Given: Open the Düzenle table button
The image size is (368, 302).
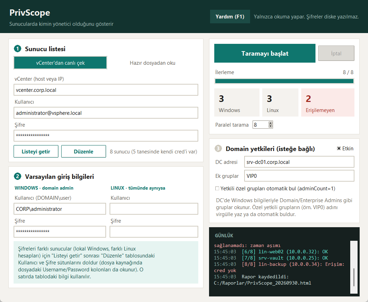Looking at the screenshot, I should pos(83,151).
